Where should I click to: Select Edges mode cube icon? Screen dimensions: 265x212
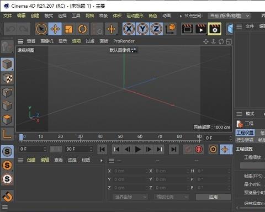point(7,105)
